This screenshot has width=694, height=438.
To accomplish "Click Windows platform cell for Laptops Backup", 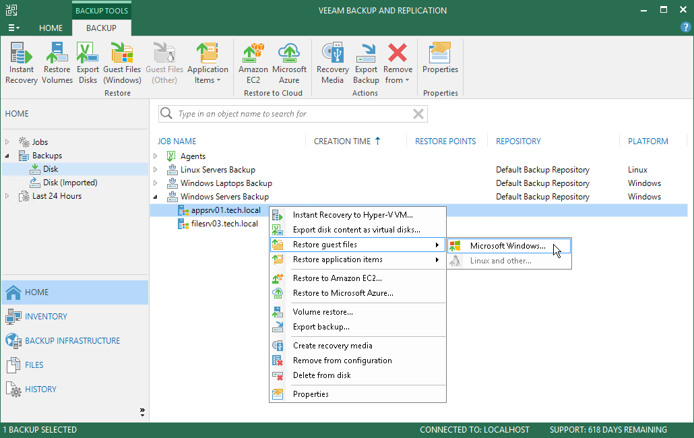I will (644, 183).
